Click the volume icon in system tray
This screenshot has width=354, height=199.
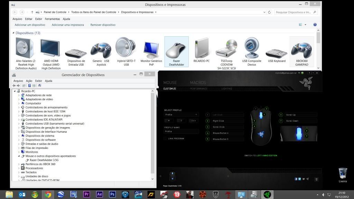[x=323, y=195]
